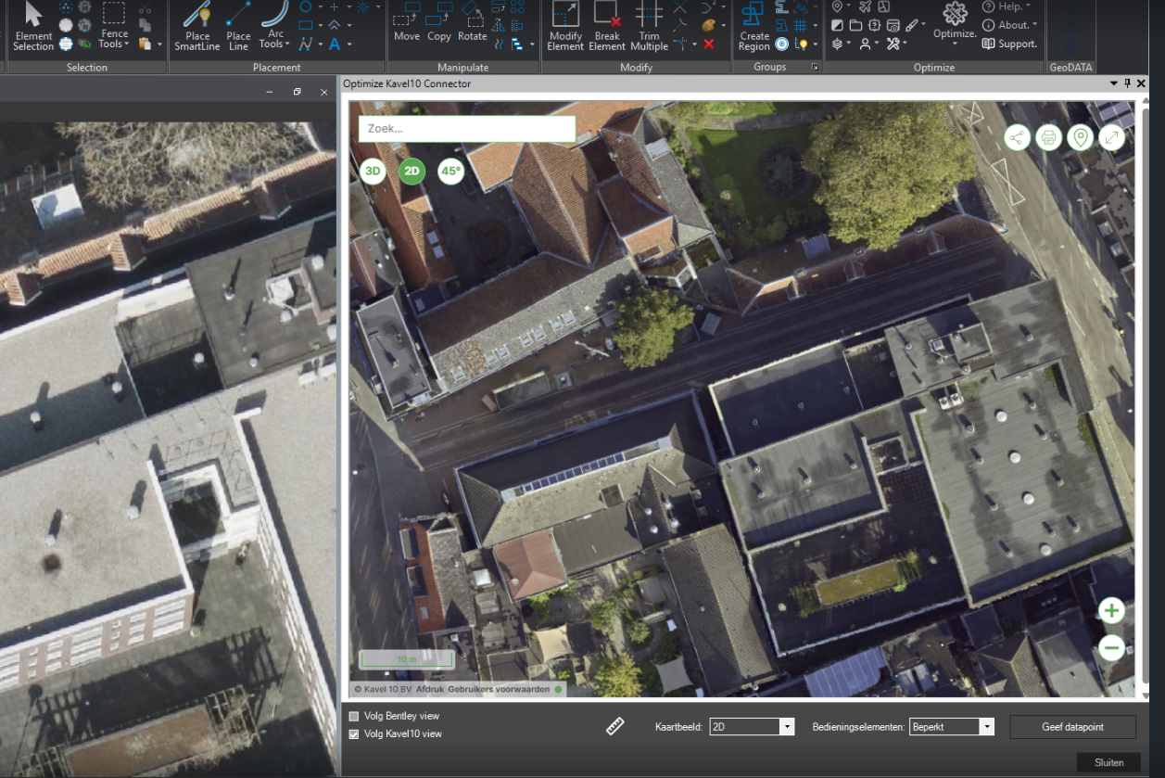Enable the Volg Bentley view checkbox
Image resolution: width=1165 pixels, height=778 pixels.
pyautogui.click(x=354, y=717)
